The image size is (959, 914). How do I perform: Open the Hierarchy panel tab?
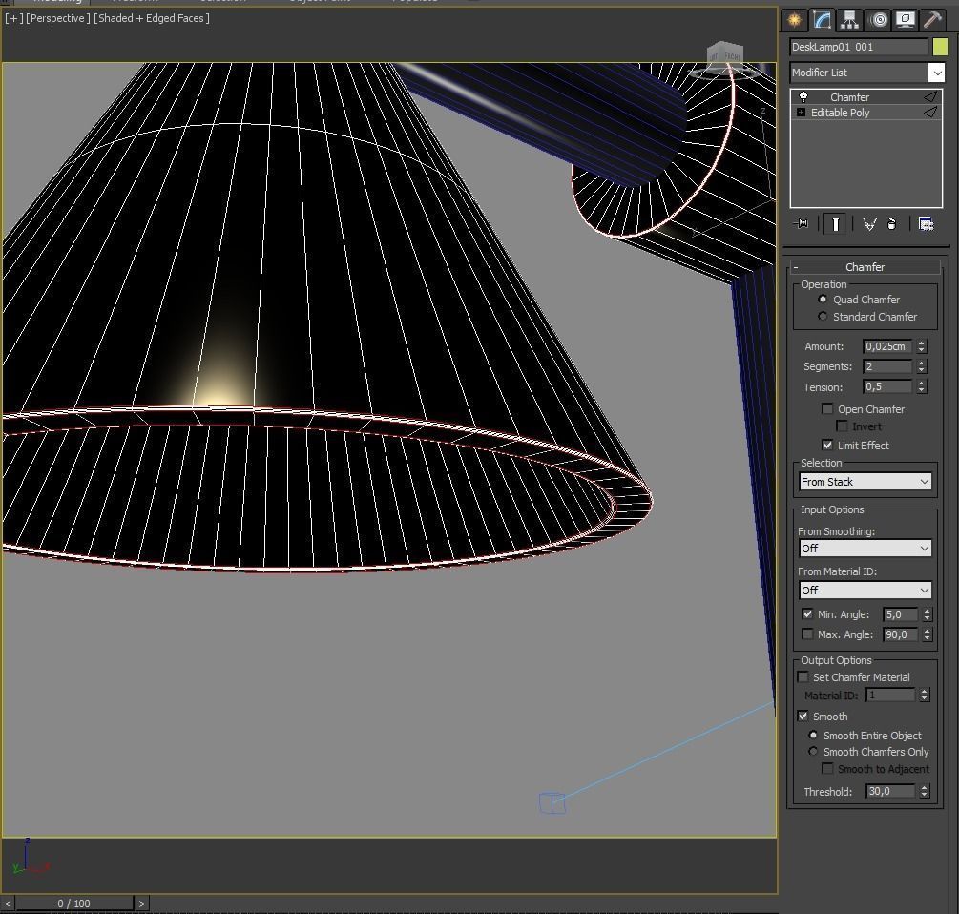coord(849,20)
